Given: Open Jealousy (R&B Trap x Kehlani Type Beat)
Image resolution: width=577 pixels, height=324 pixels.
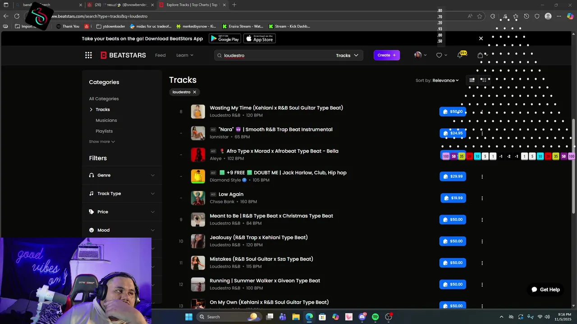Looking at the screenshot, I should click(259, 237).
